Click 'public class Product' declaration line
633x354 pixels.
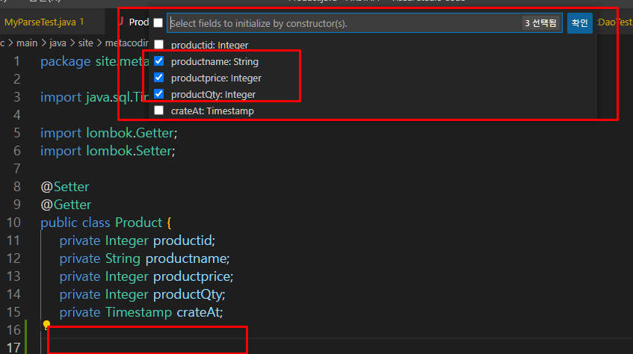(x=106, y=223)
